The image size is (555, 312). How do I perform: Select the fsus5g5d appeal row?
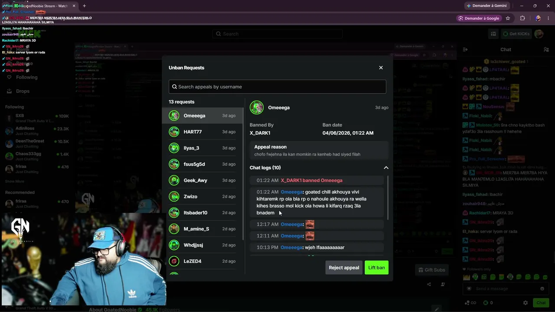(202, 164)
